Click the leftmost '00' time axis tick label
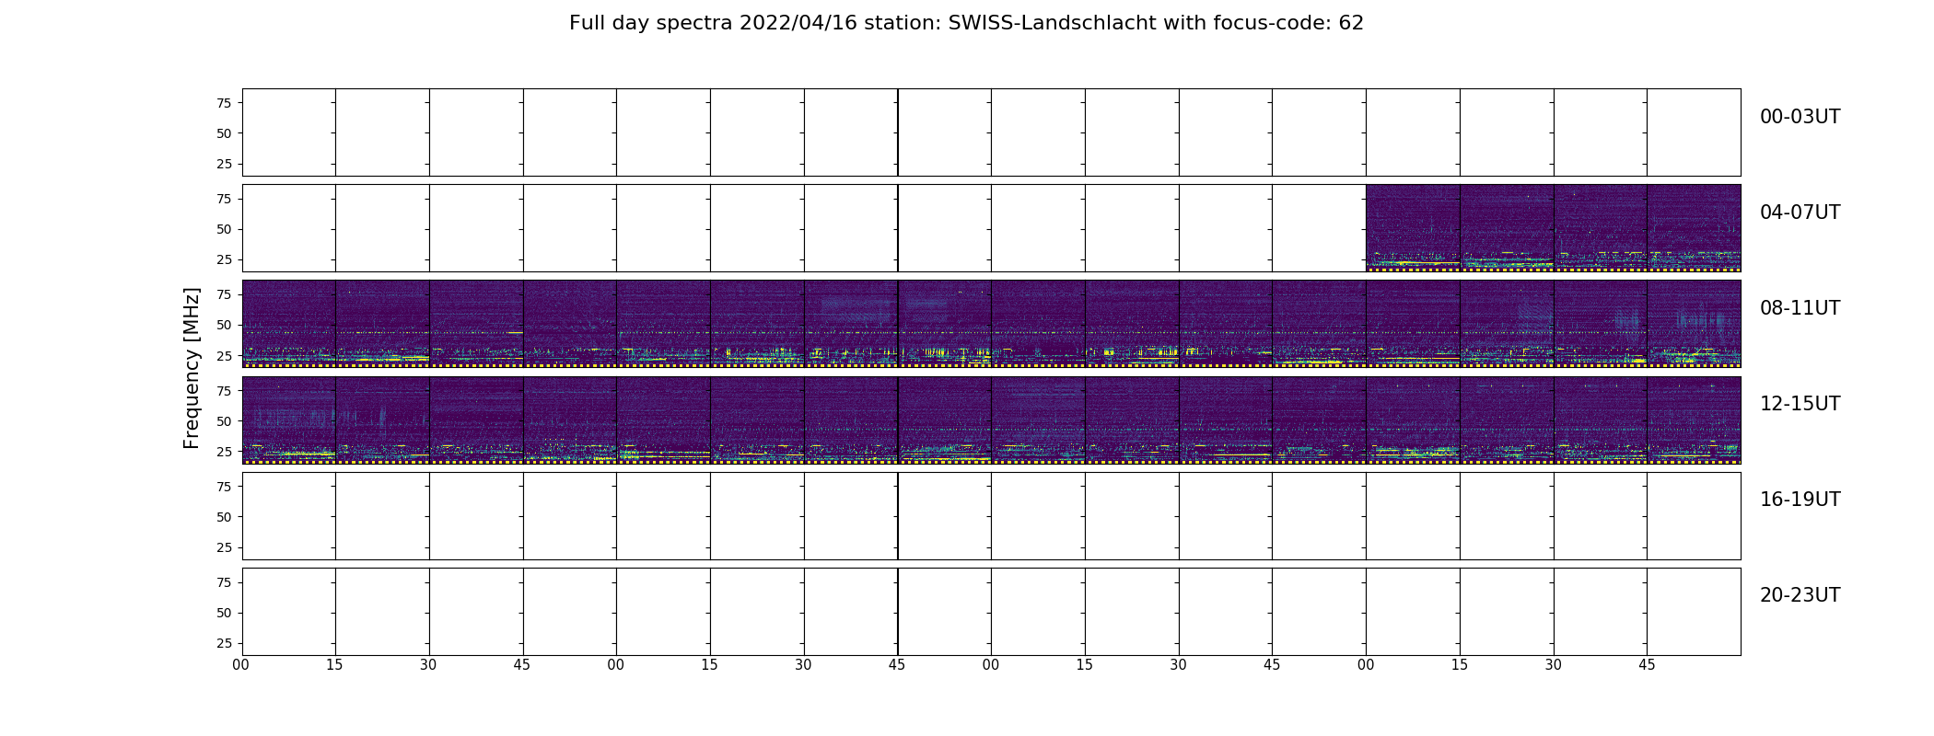 click(241, 665)
